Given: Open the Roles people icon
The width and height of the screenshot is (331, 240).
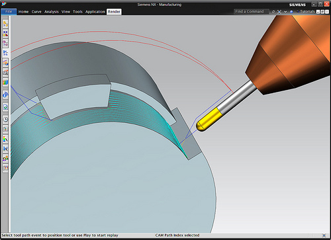Looking at the screenshot, I should (x=5, y=158).
